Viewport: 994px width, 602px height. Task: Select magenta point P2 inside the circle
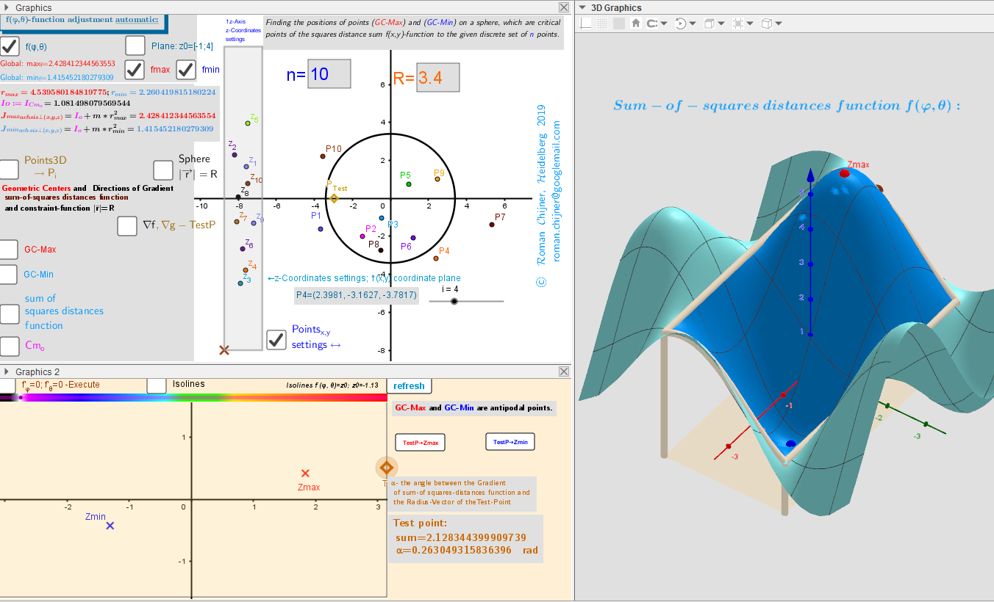point(362,236)
